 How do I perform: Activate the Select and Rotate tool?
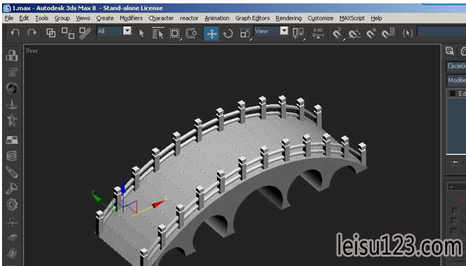(228, 33)
